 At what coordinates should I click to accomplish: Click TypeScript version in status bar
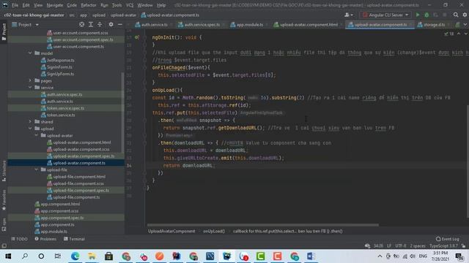pos(443,246)
